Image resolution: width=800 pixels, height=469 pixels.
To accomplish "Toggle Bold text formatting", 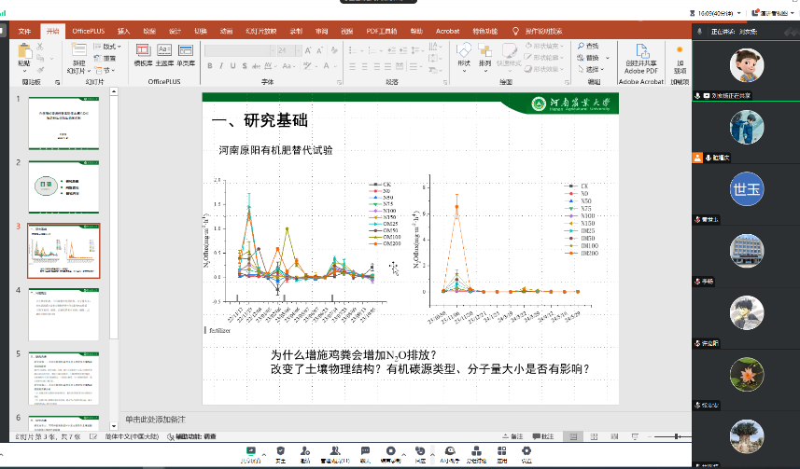I will (x=210, y=65).
